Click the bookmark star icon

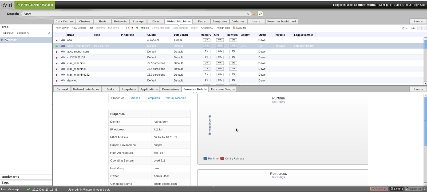click(254, 14)
